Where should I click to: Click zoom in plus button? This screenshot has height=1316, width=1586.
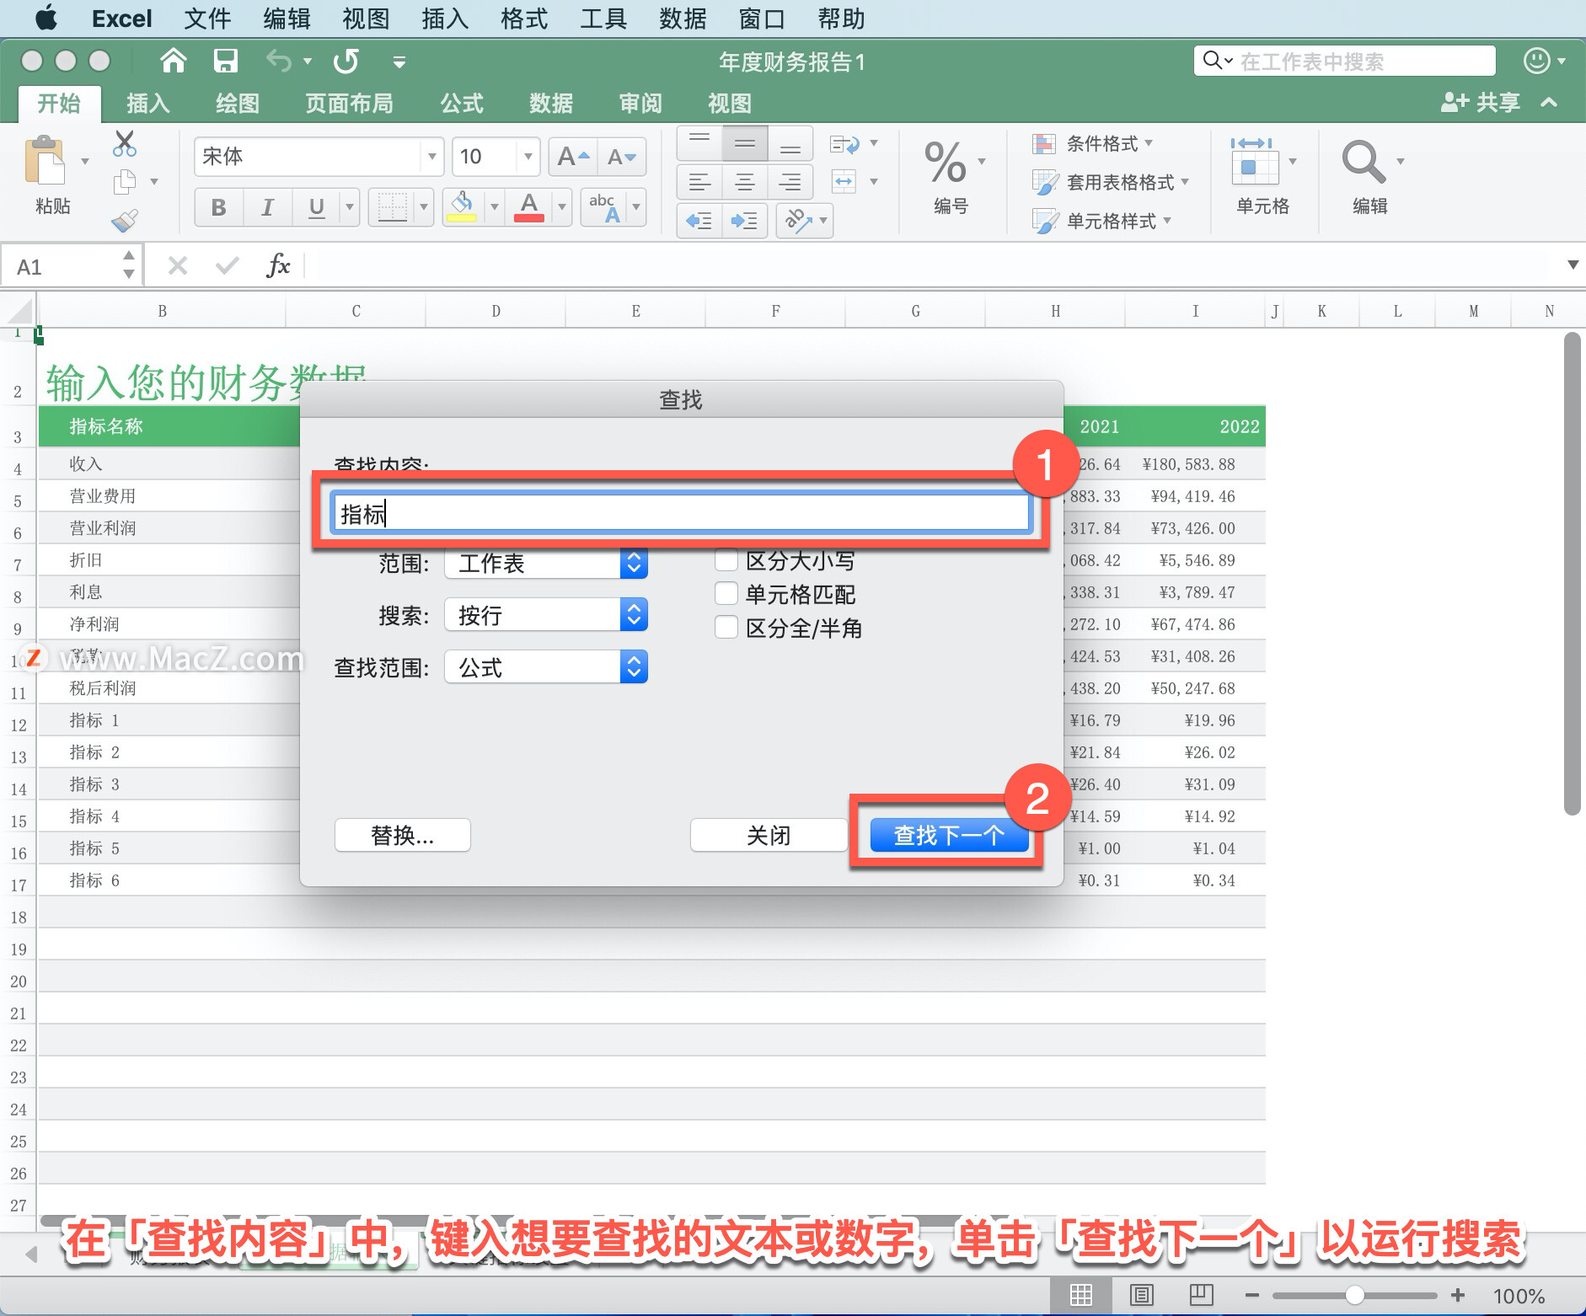point(1458,1295)
